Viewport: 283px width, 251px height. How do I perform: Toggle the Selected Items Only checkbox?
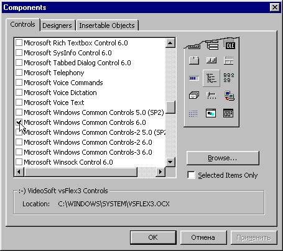coord(191,175)
